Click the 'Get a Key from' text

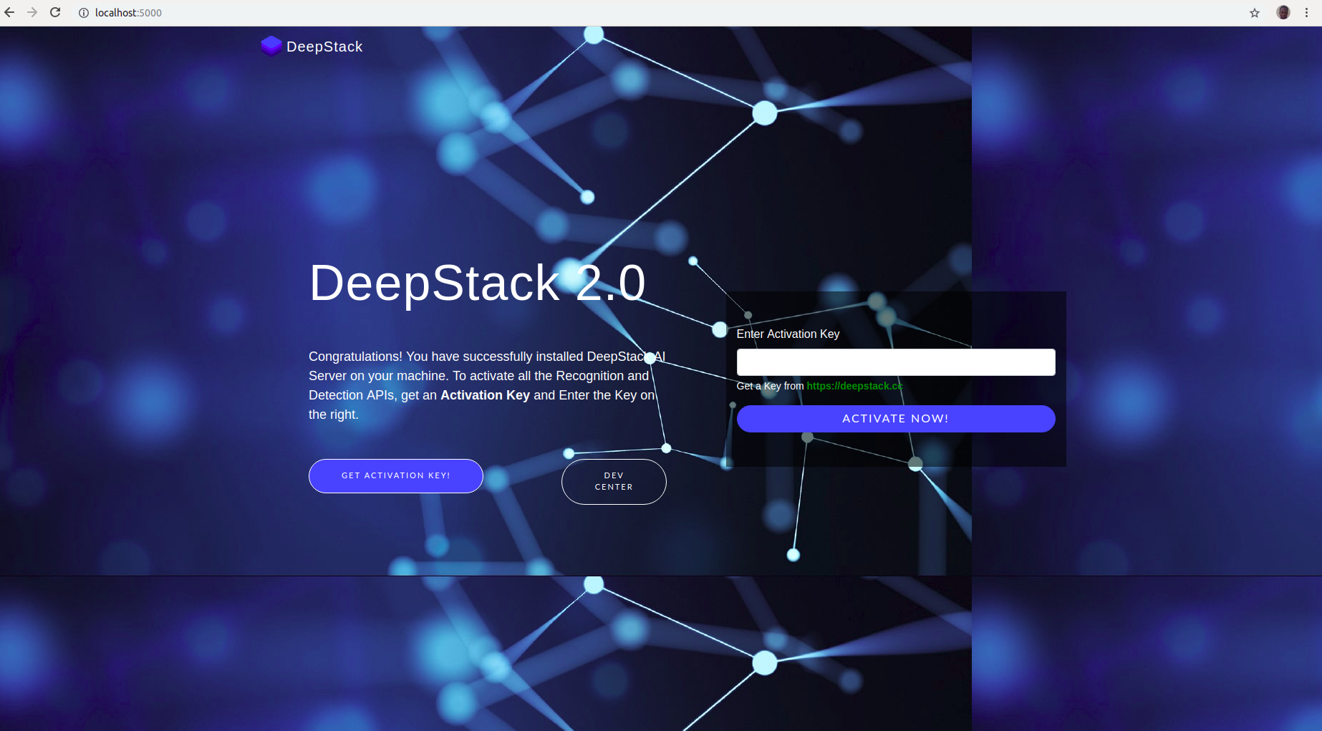coord(770,386)
